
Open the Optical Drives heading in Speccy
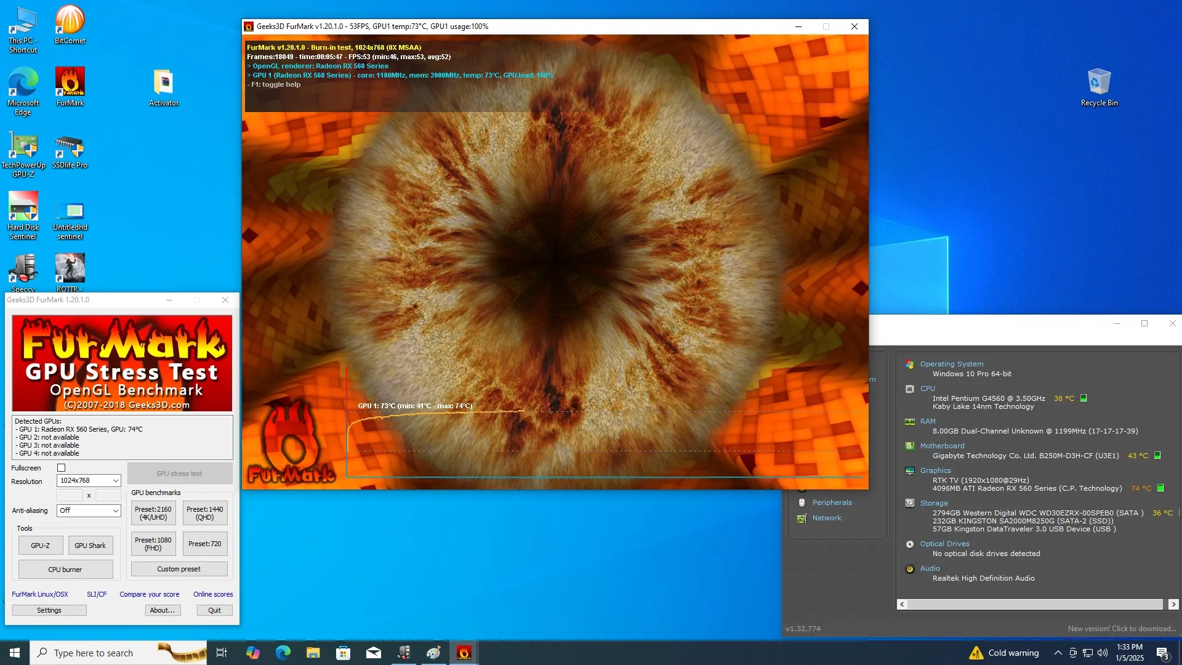click(x=944, y=544)
